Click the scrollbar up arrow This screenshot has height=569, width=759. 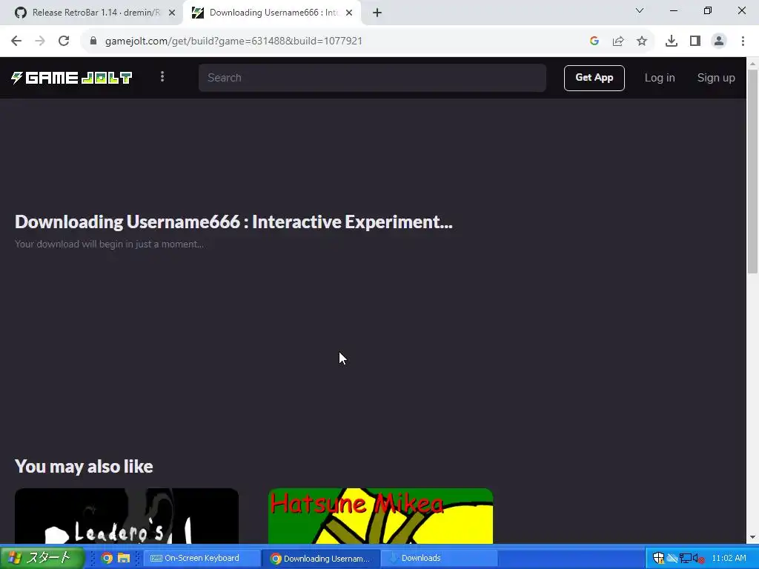coord(752,63)
